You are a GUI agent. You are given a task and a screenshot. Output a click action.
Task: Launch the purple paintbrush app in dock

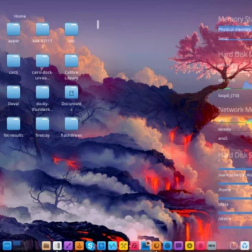tap(68, 246)
